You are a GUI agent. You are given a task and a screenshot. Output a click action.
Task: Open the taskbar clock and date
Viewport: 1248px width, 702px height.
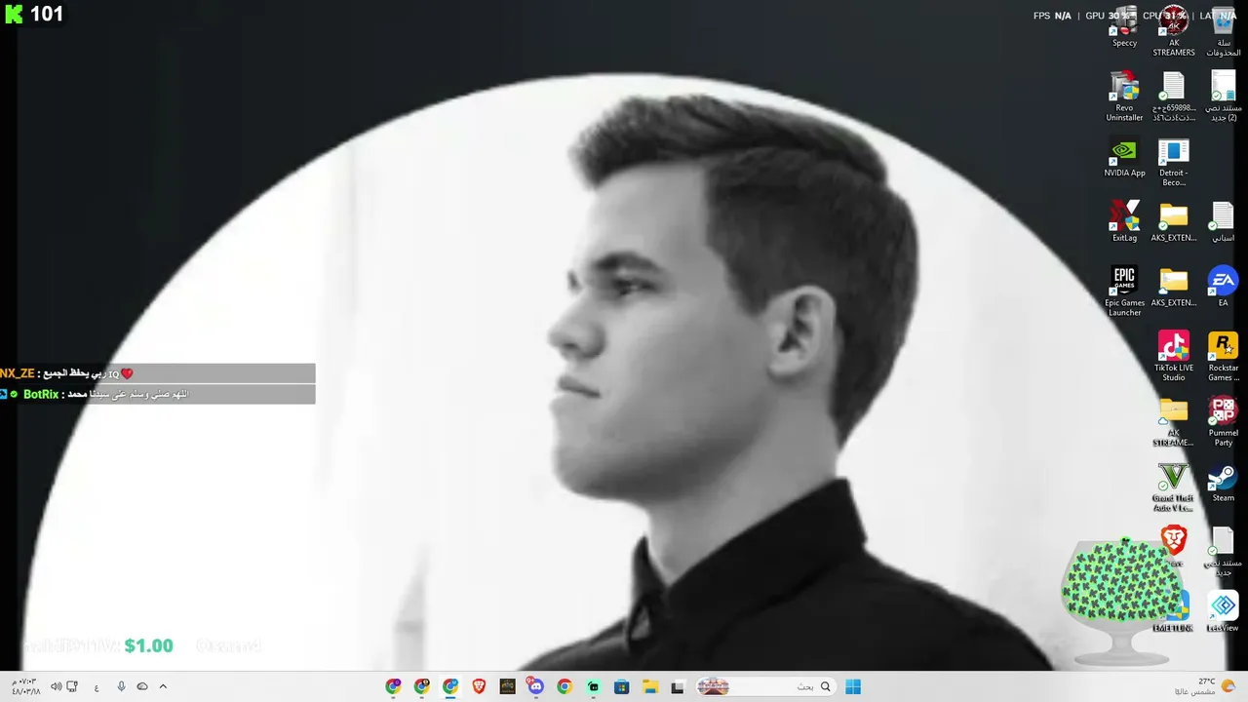click(x=25, y=686)
